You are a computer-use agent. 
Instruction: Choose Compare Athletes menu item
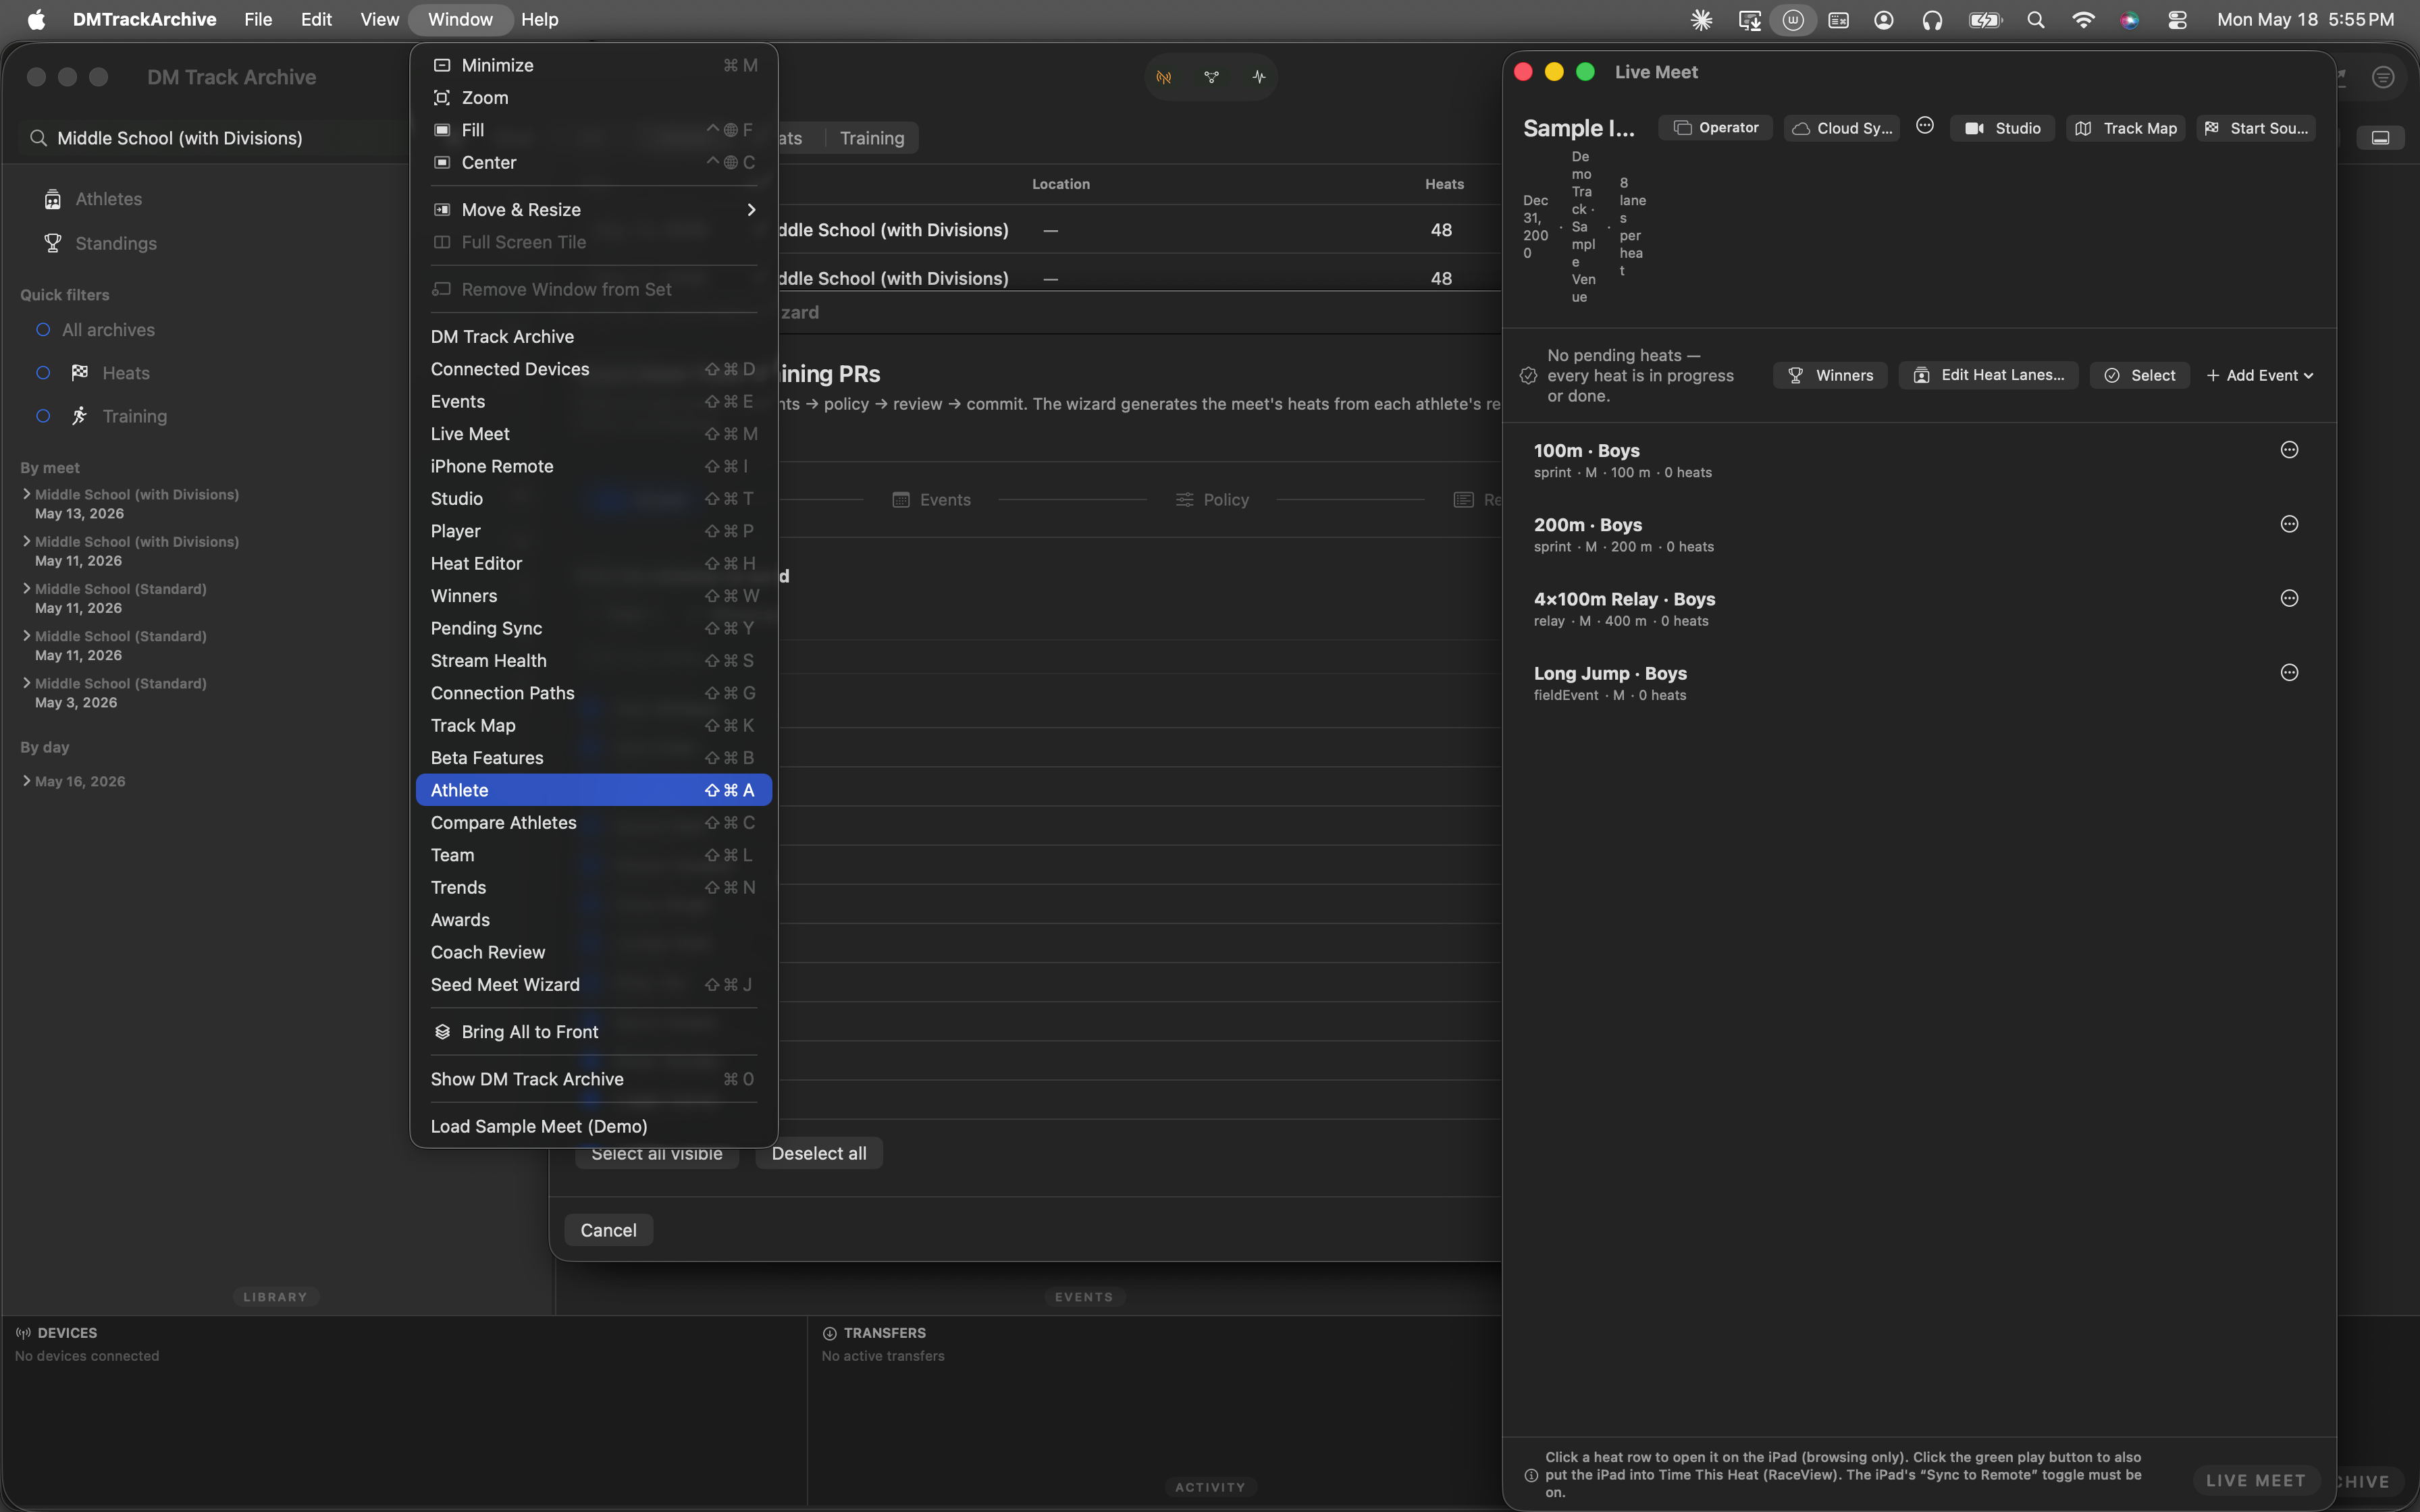[594, 823]
